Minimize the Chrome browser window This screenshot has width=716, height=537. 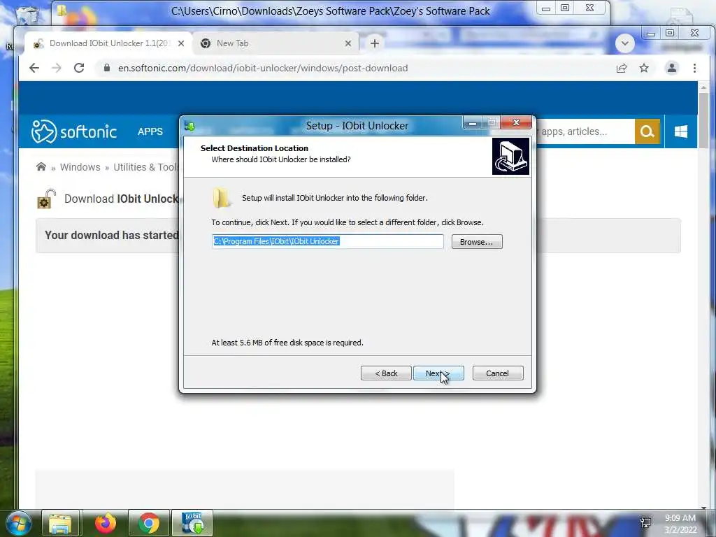click(651, 34)
